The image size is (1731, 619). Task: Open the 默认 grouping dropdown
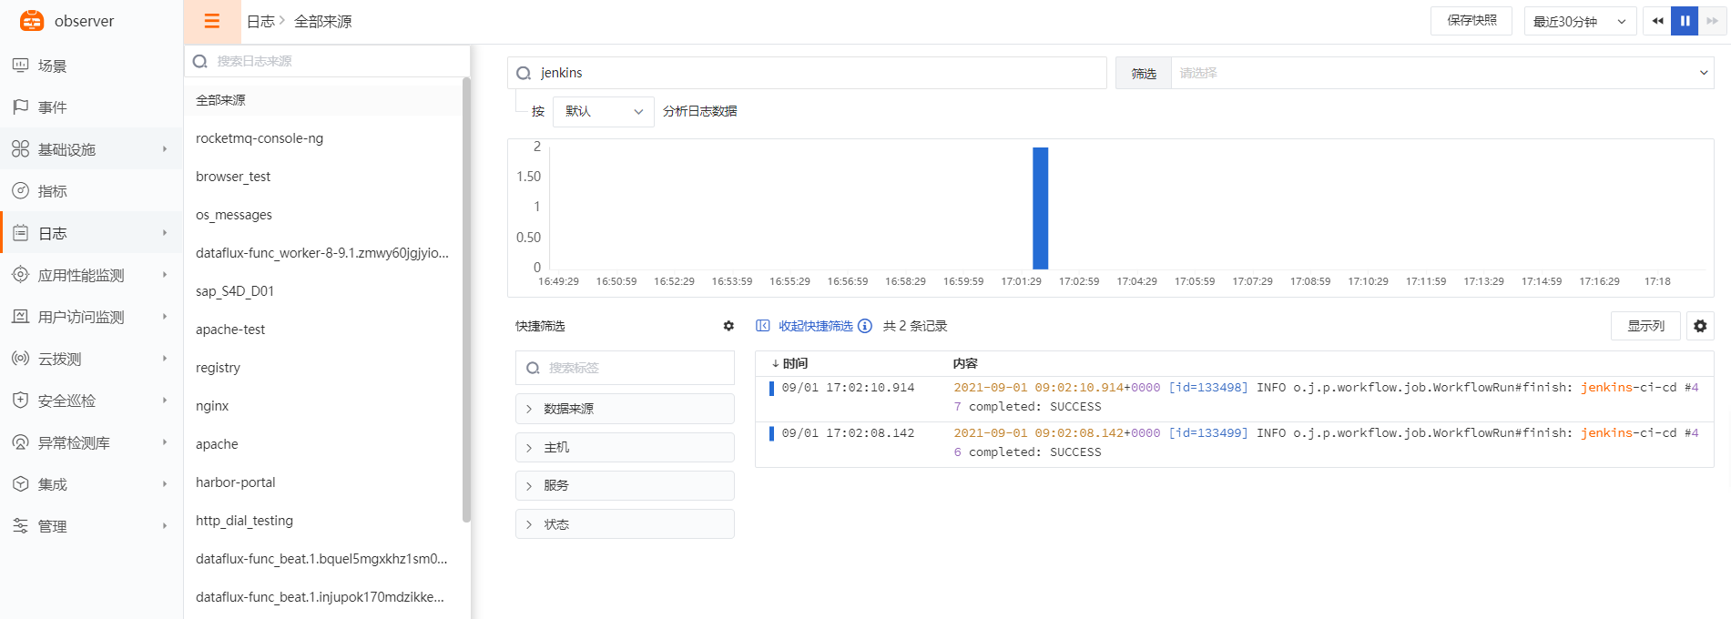(603, 111)
